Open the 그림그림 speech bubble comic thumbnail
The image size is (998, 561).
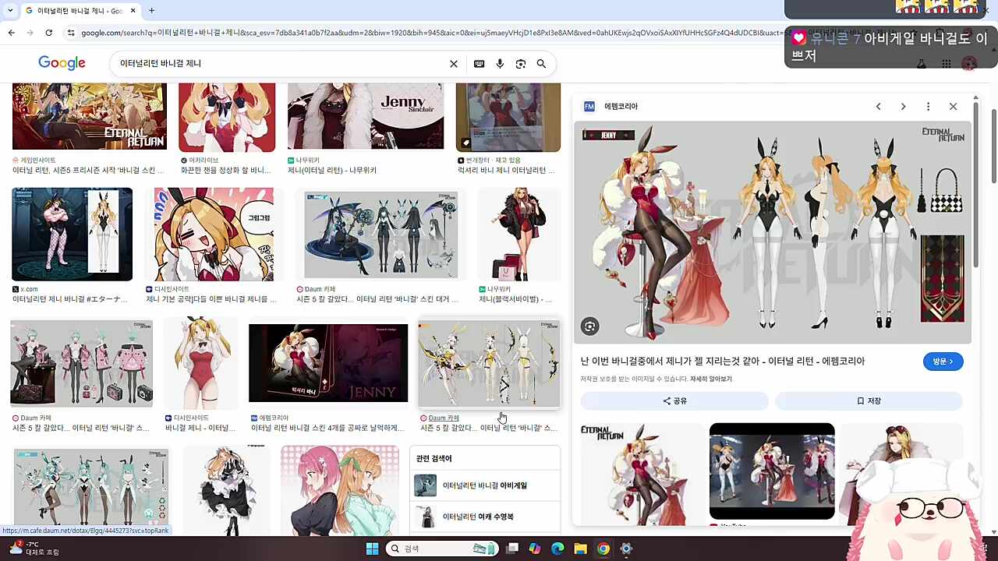point(214,234)
